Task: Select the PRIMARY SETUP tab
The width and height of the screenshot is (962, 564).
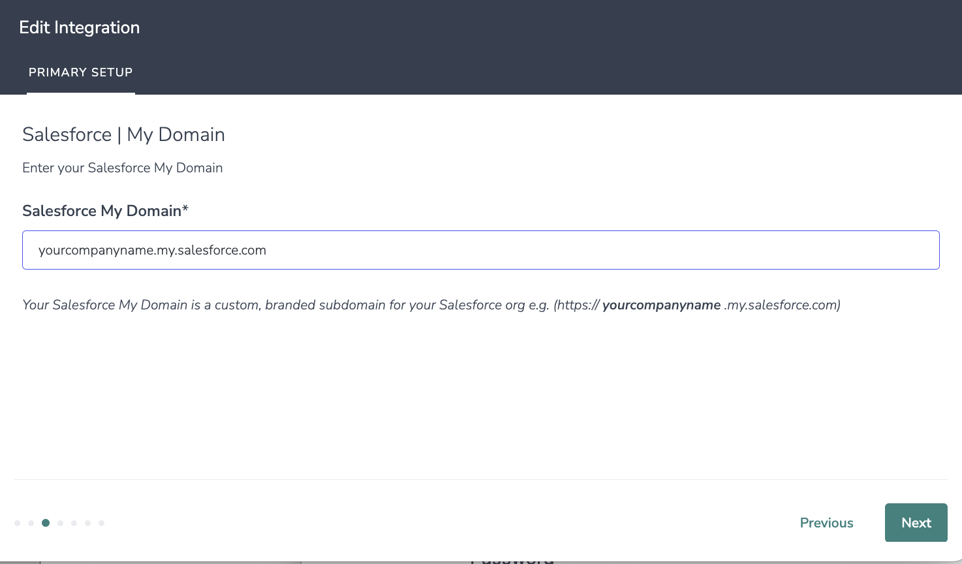Action: pyautogui.click(x=81, y=72)
